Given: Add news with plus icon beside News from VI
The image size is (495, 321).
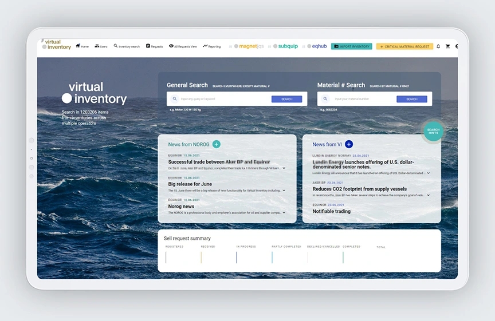Looking at the screenshot, I should [349, 144].
